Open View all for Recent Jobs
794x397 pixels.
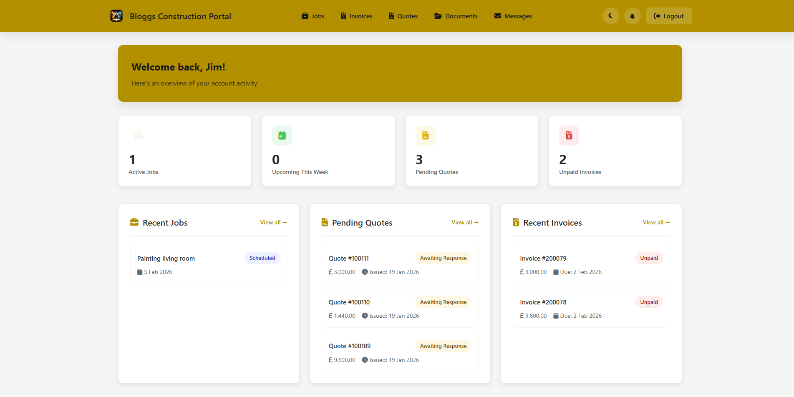(273, 222)
